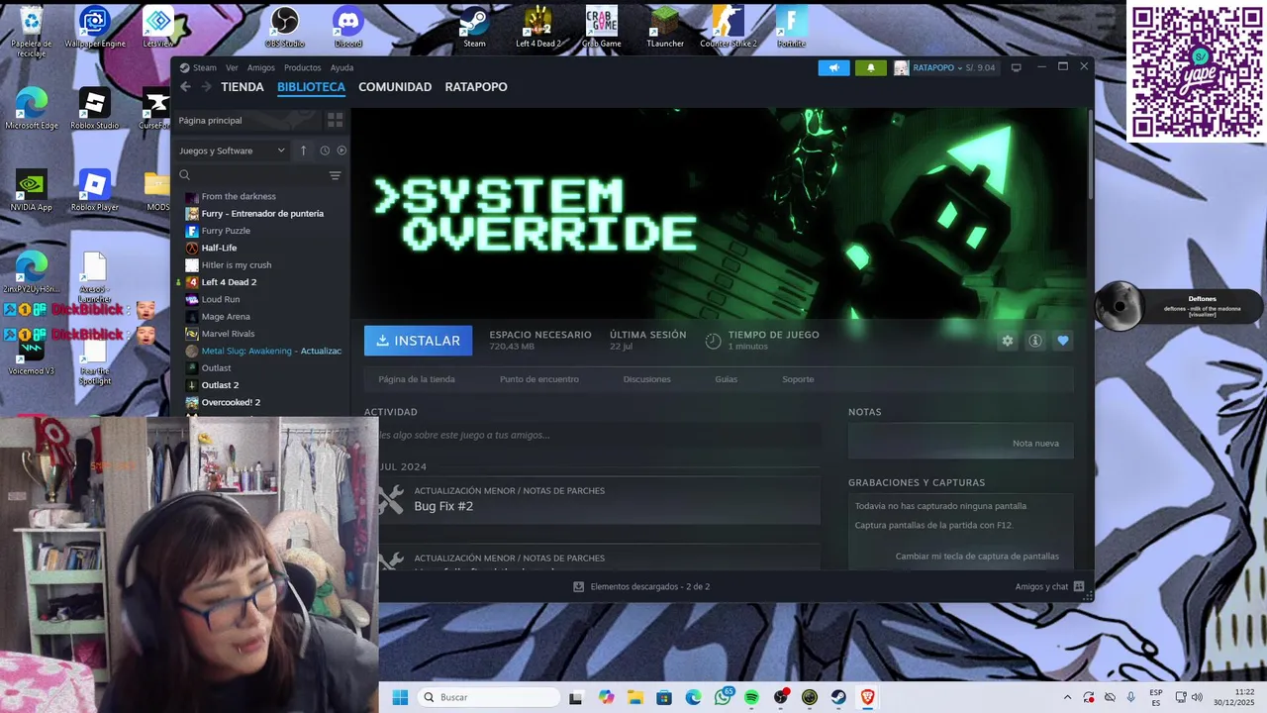Click Cambiar mi tecla de captura de pantallas
This screenshot has height=713, width=1267.
pos(977,557)
